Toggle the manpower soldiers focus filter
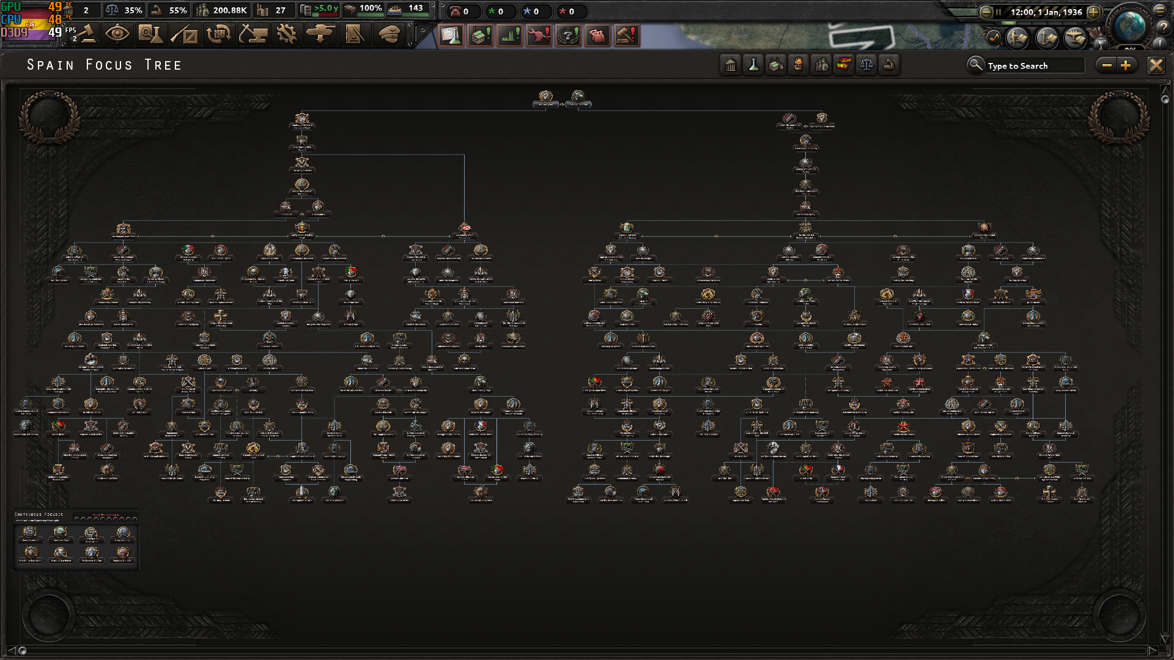This screenshot has height=660, width=1174. [x=821, y=65]
